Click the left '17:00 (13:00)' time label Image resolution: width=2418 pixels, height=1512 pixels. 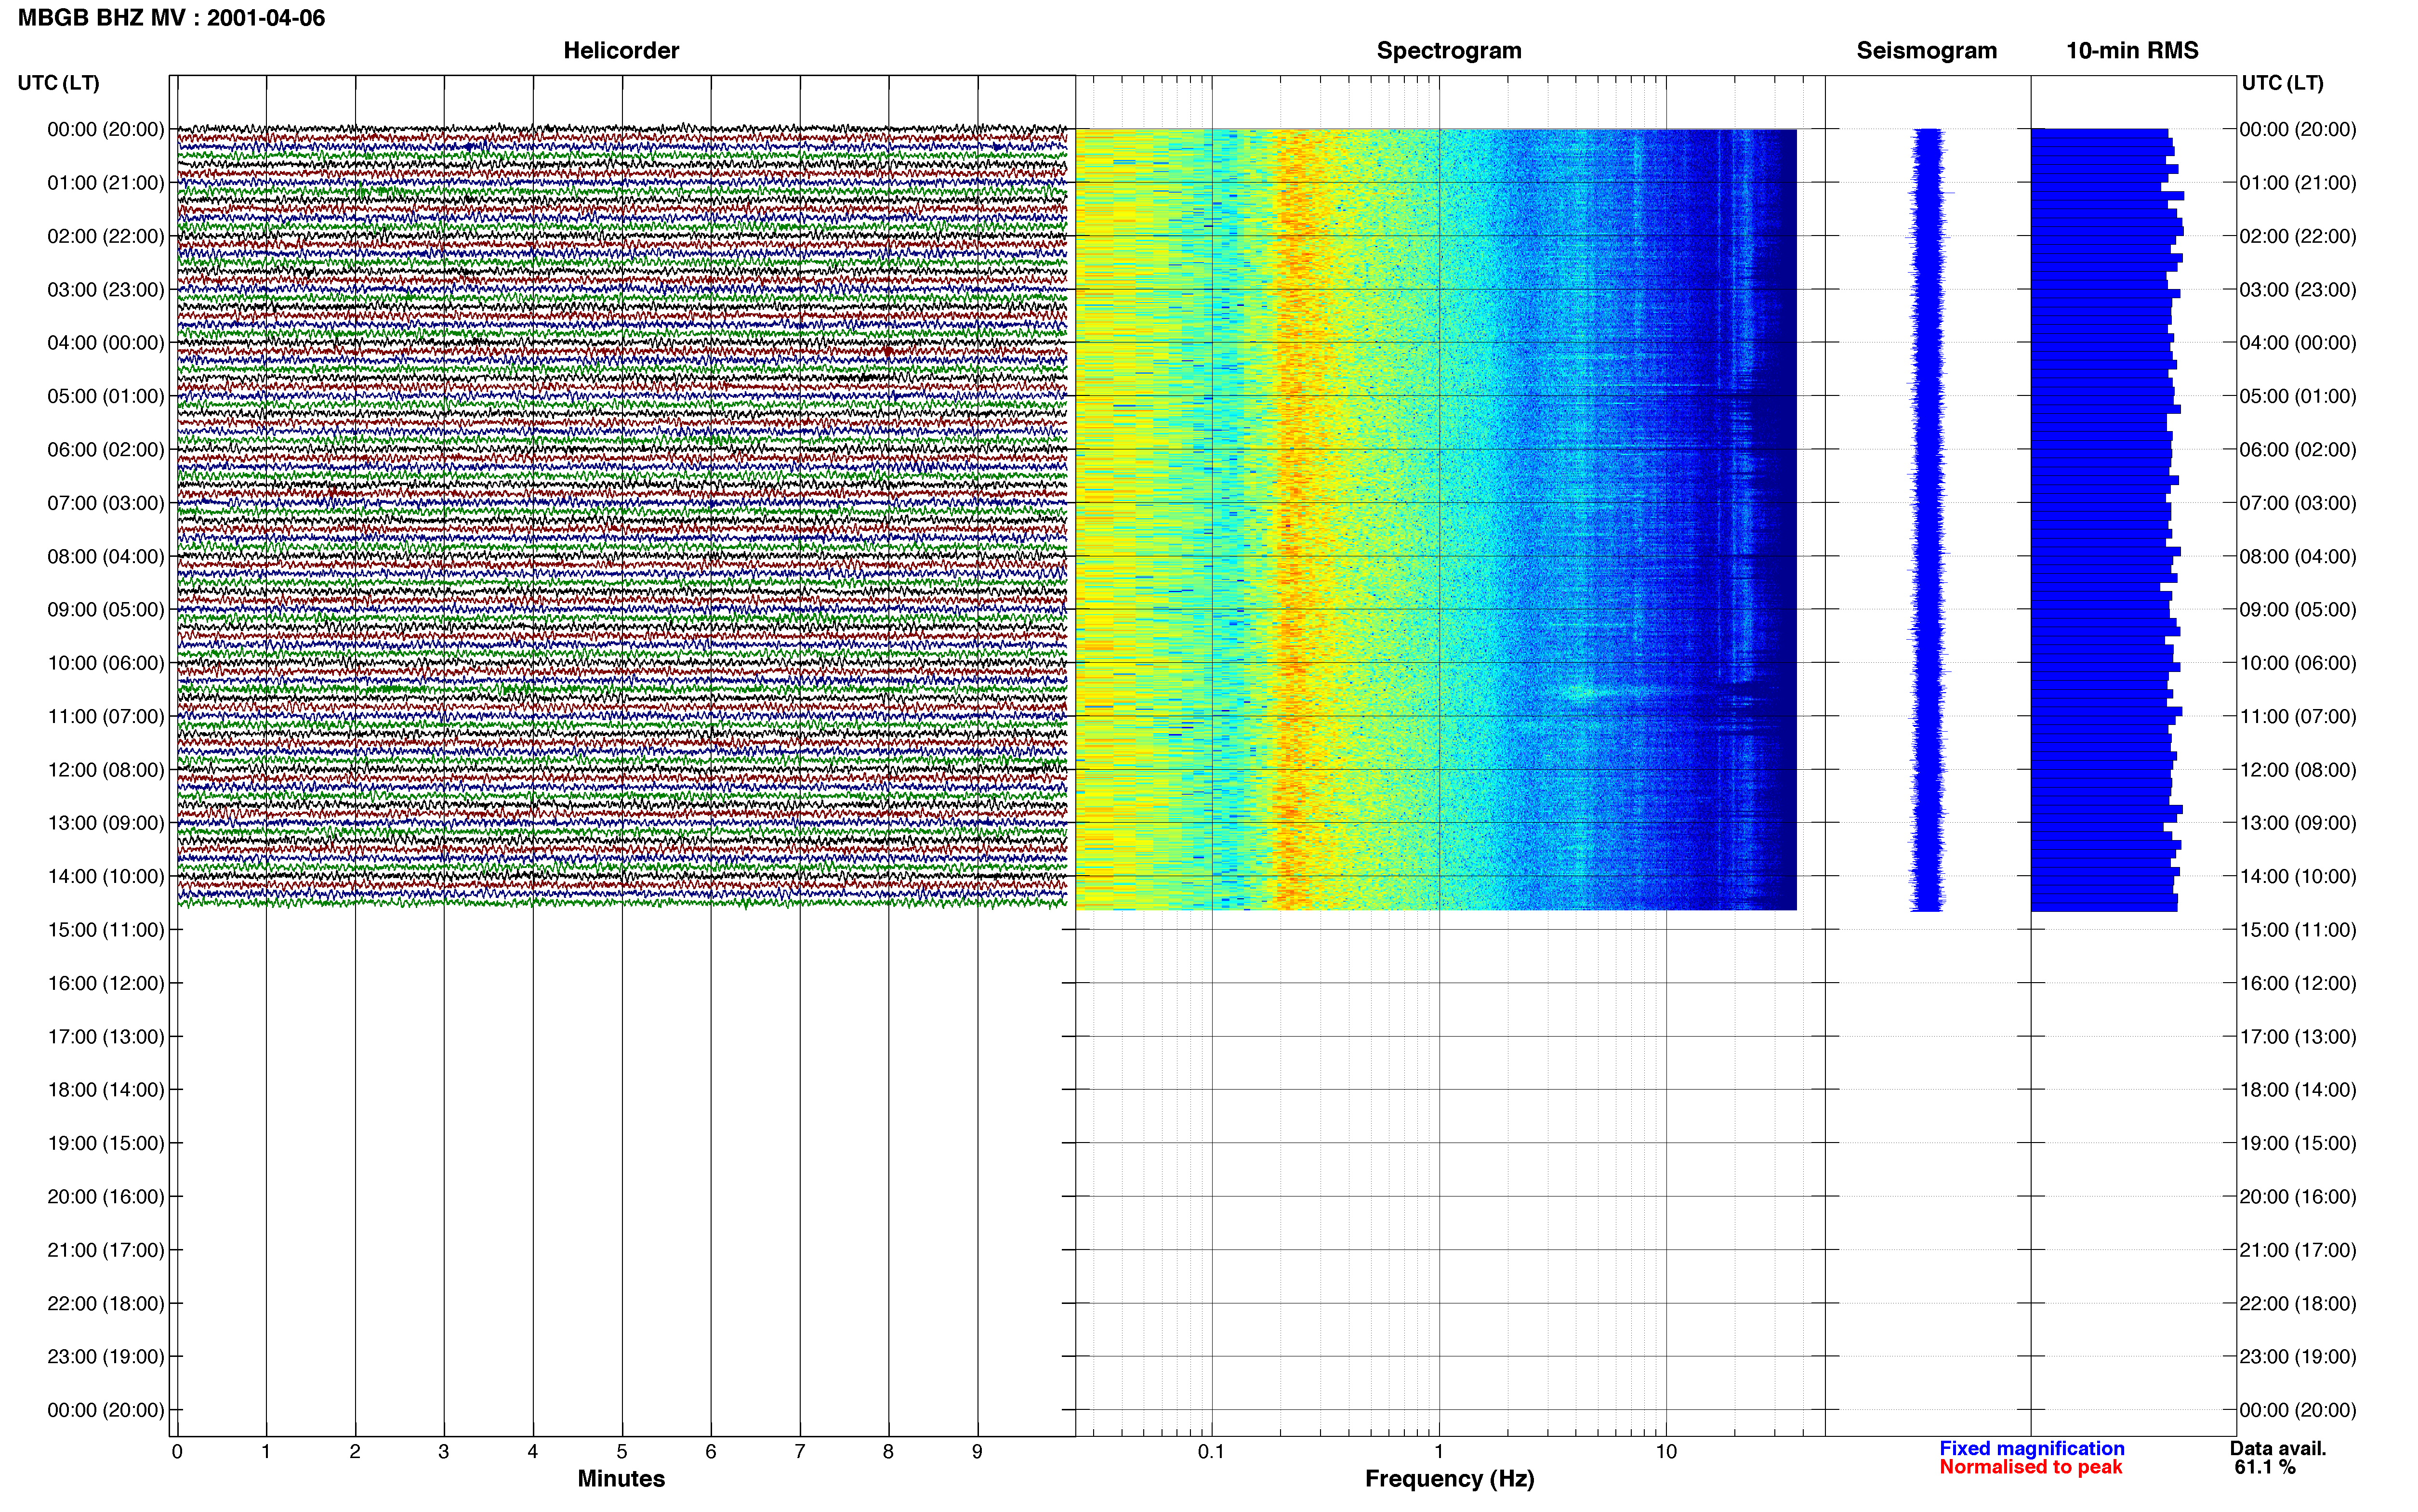tap(106, 1036)
